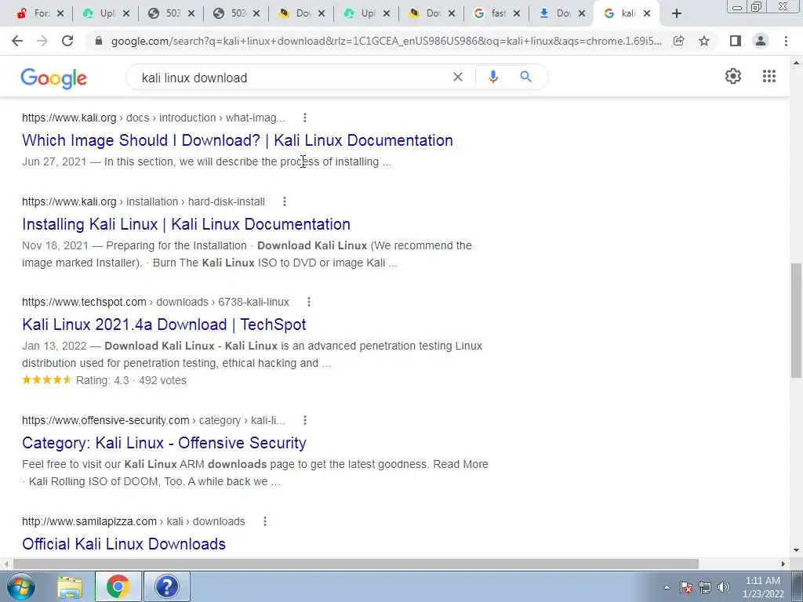803x602 pixels.
Task: Click the kali.org docs breadcrumb URL
Action: click(154, 118)
